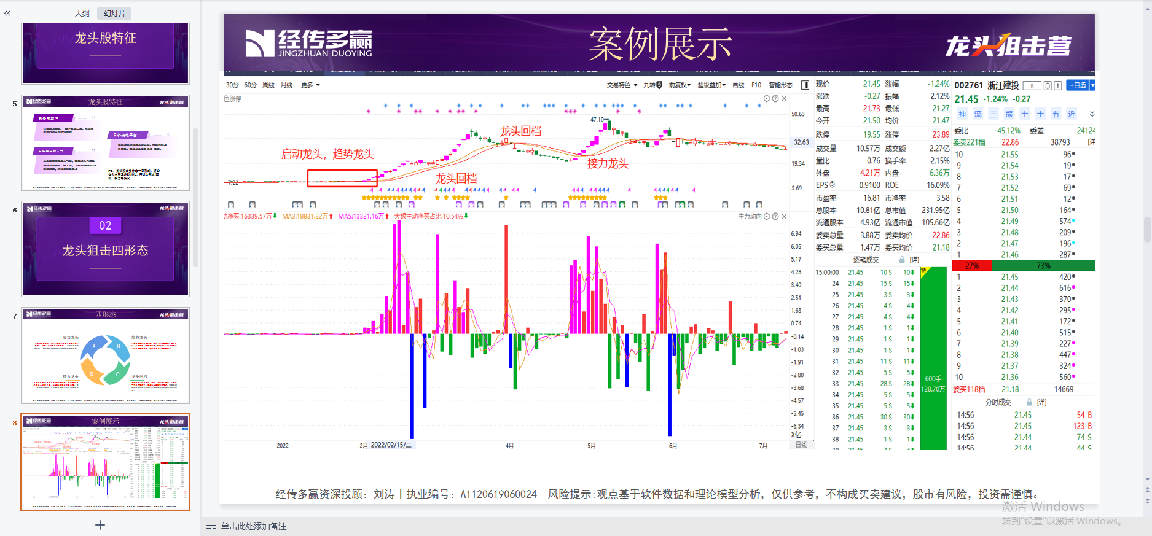Click the 神 tag icon
The height and width of the screenshot is (536, 1152).
coord(962,114)
